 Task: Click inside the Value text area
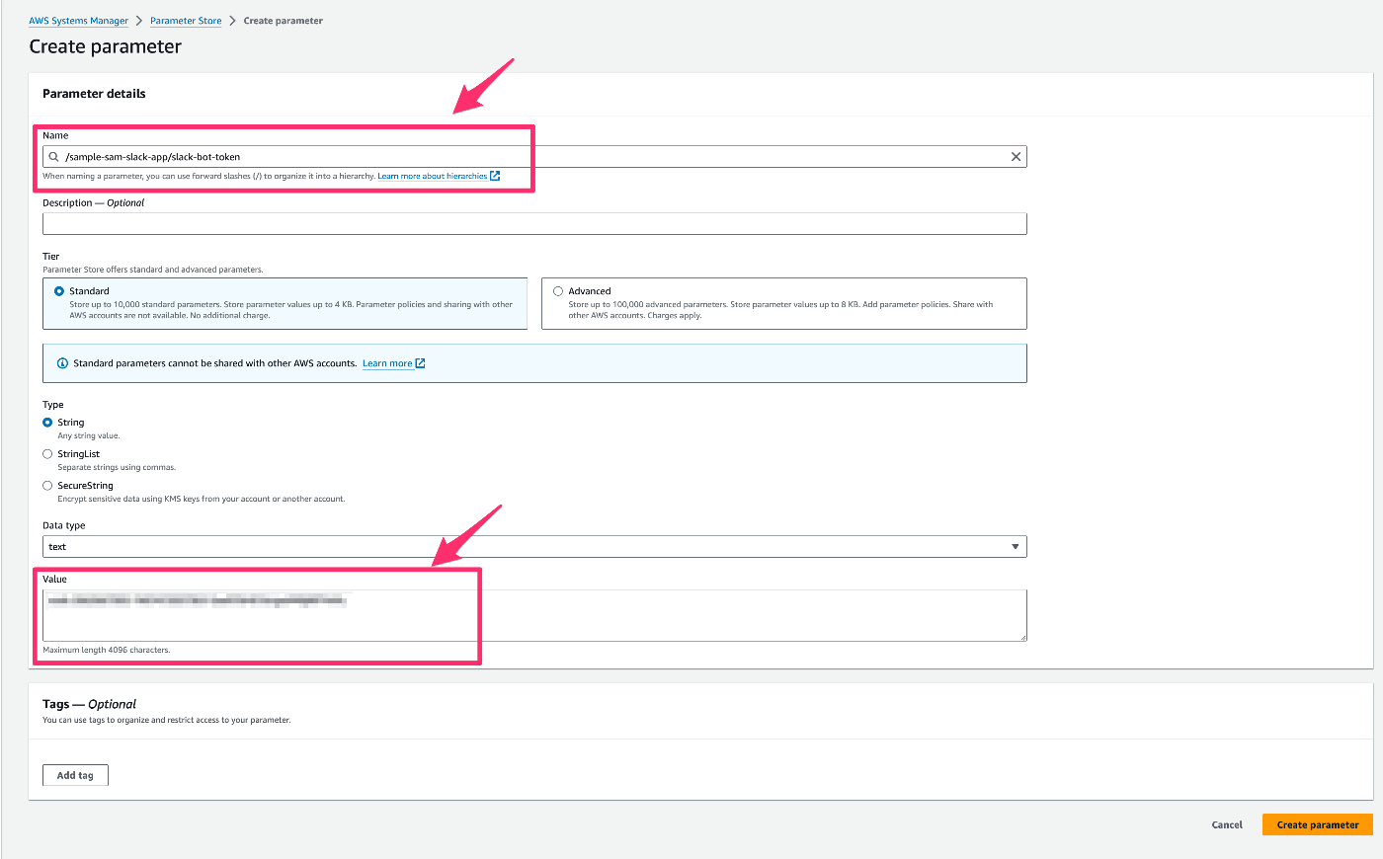coord(534,615)
